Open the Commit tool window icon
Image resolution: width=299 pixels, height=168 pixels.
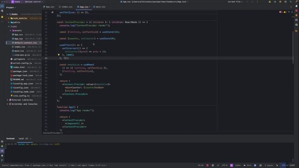(x=2, y=11)
